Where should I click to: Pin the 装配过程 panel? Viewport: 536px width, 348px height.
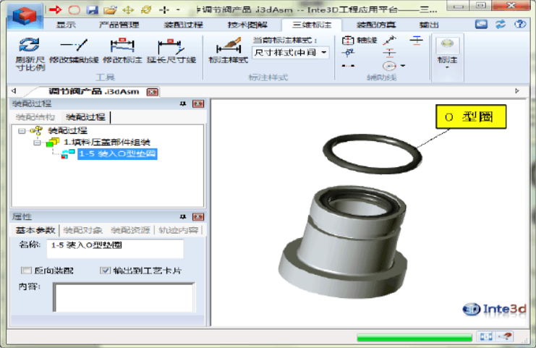(x=183, y=103)
